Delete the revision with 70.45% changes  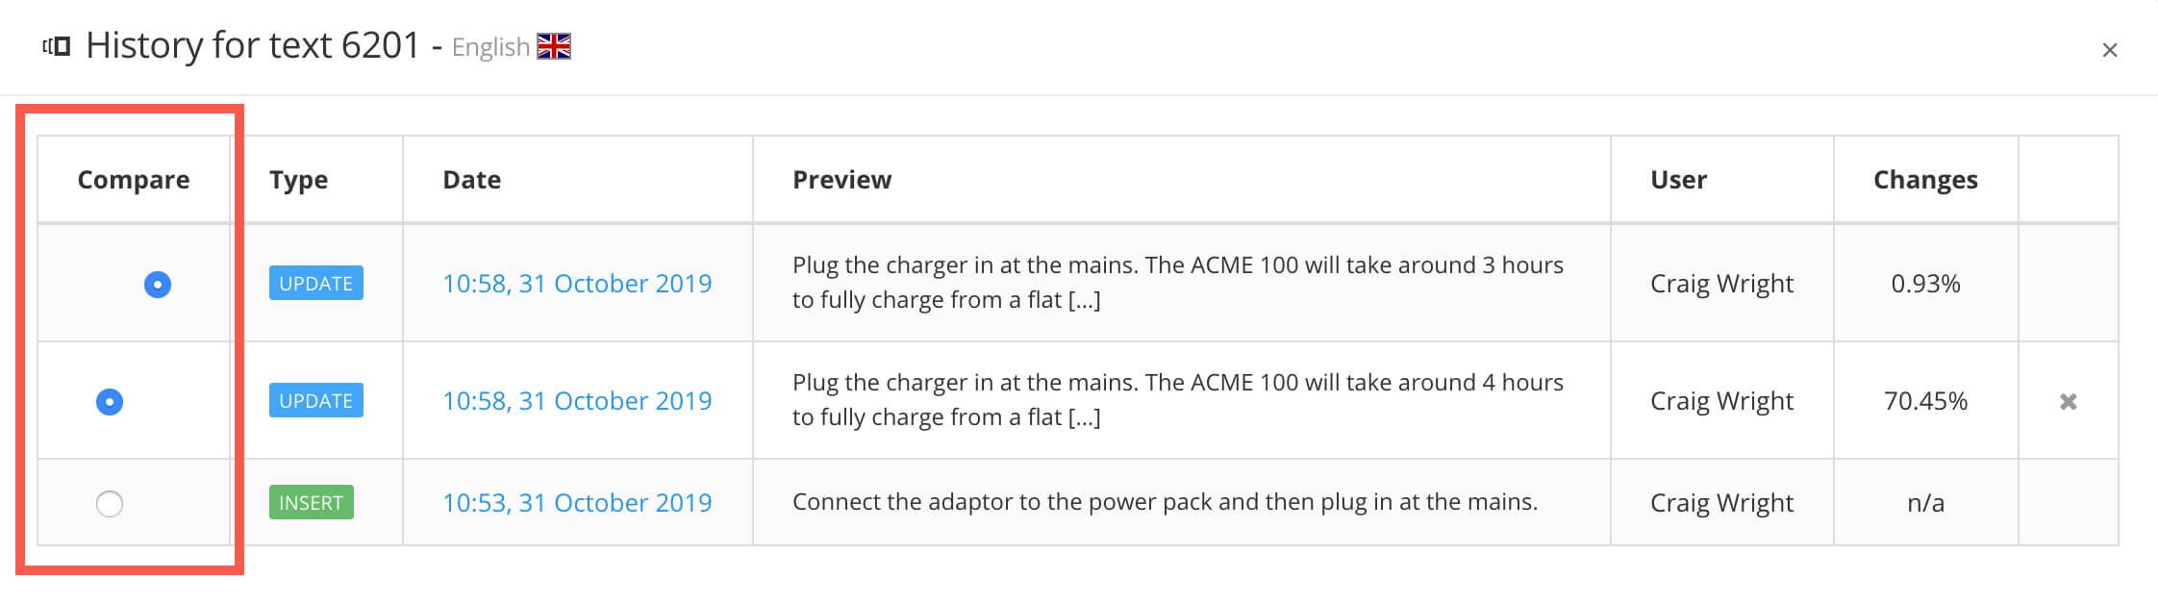click(x=2068, y=401)
